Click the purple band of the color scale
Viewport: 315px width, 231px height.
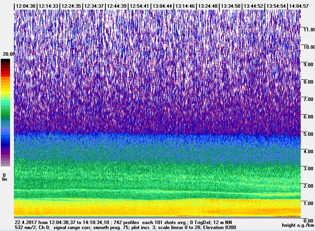(5, 153)
